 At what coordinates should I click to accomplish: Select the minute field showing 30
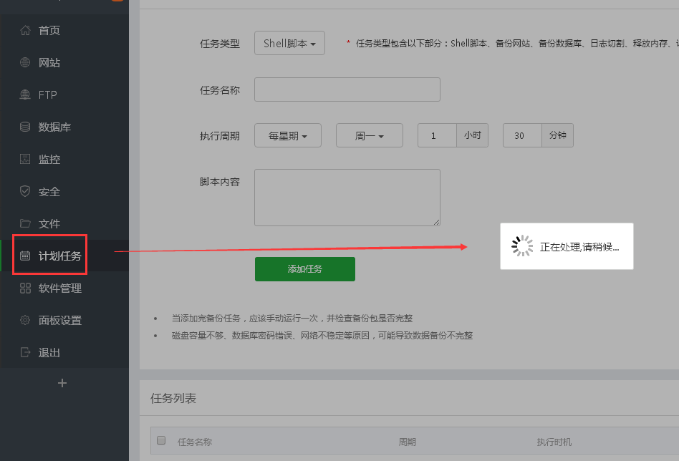(521, 135)
